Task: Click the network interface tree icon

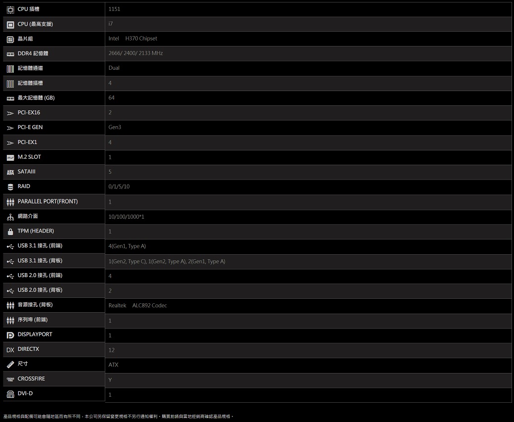Action: point(10,217)
